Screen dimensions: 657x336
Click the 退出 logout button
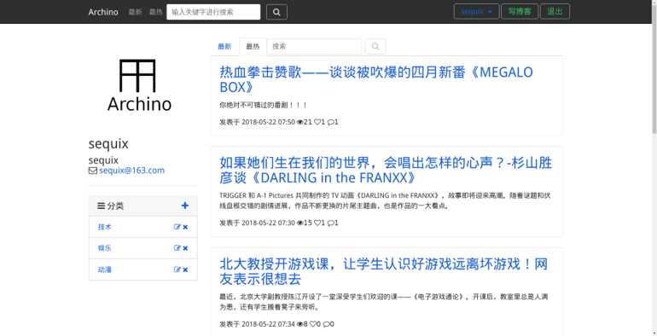[555, 12]
